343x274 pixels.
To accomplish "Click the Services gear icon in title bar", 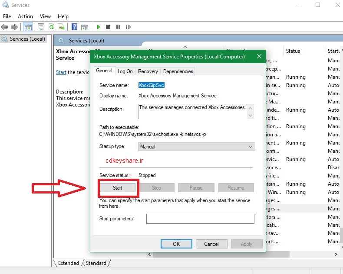I will pos(6,5).
